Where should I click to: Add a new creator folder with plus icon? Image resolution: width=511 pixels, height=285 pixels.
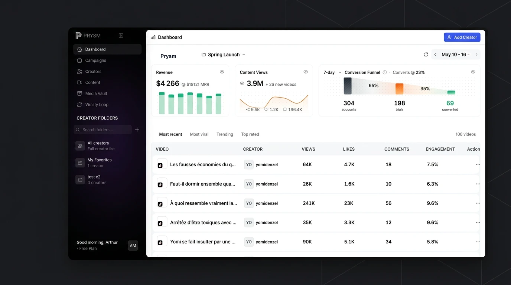tap(137, 130)
